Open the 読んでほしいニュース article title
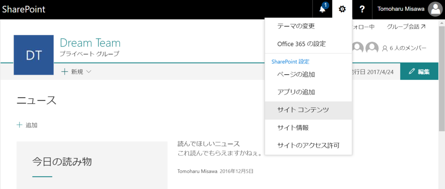The width and height of the screenshot is (445, 189). tap(209, 143)
